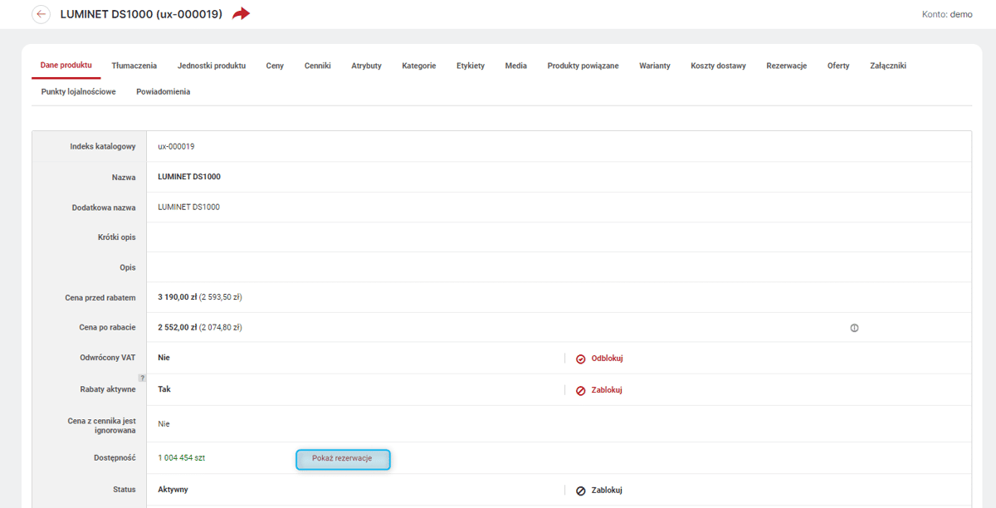Click the Opis row label
This screenshot has height=508, width=996.
[127, 268]
